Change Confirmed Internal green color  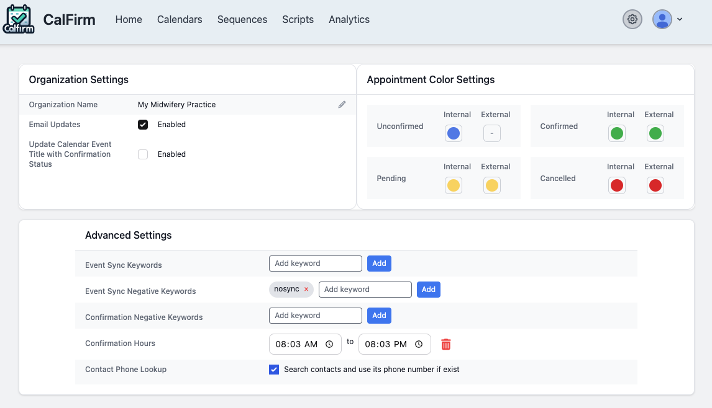coord(617,133)
